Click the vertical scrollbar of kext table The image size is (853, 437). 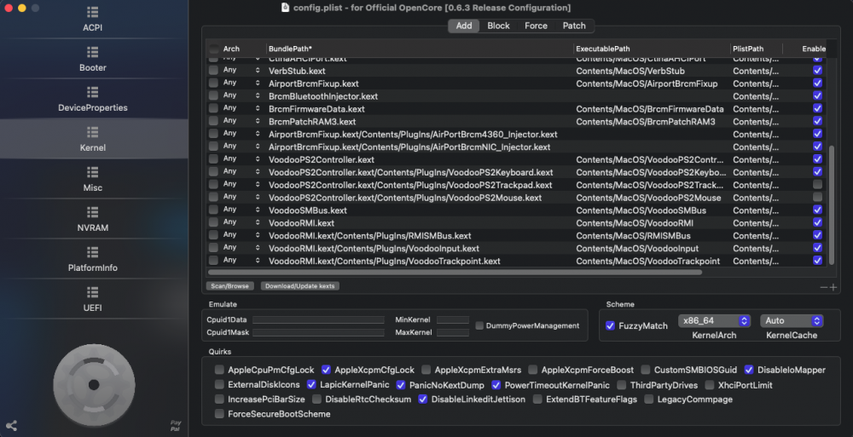click(x=831, y=205)
